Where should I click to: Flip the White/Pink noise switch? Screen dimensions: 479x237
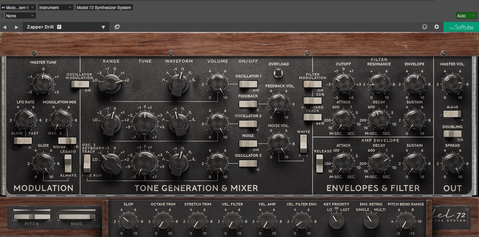[304, 144]
